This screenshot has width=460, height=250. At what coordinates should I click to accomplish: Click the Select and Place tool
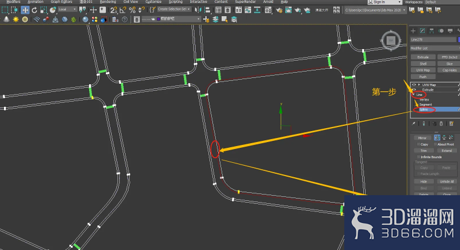[x=53, y=10]
